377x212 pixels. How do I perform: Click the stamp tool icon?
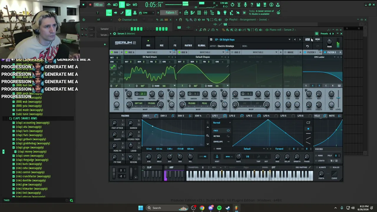[x=135, y=13]
